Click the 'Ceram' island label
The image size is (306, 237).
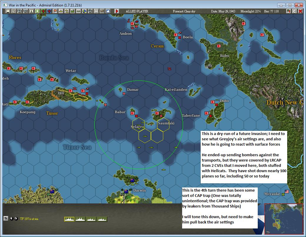click(157, 46)
